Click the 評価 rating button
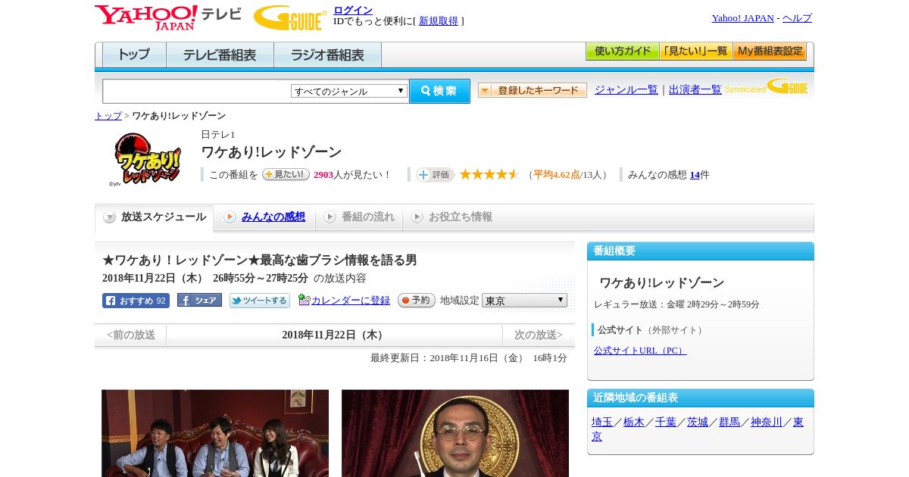 (435, 175)
